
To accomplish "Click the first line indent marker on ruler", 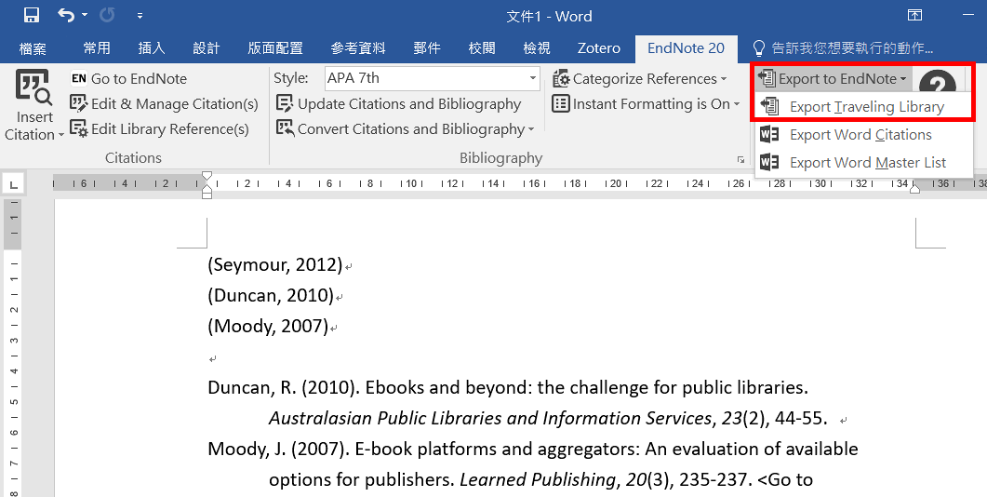I will tap(207, 176).
